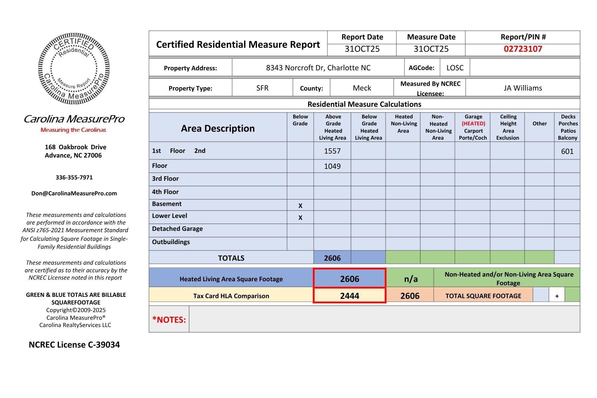Click the licensee name JA Williams
This screenshot has width=597, height=398.
tap(522, 88)
